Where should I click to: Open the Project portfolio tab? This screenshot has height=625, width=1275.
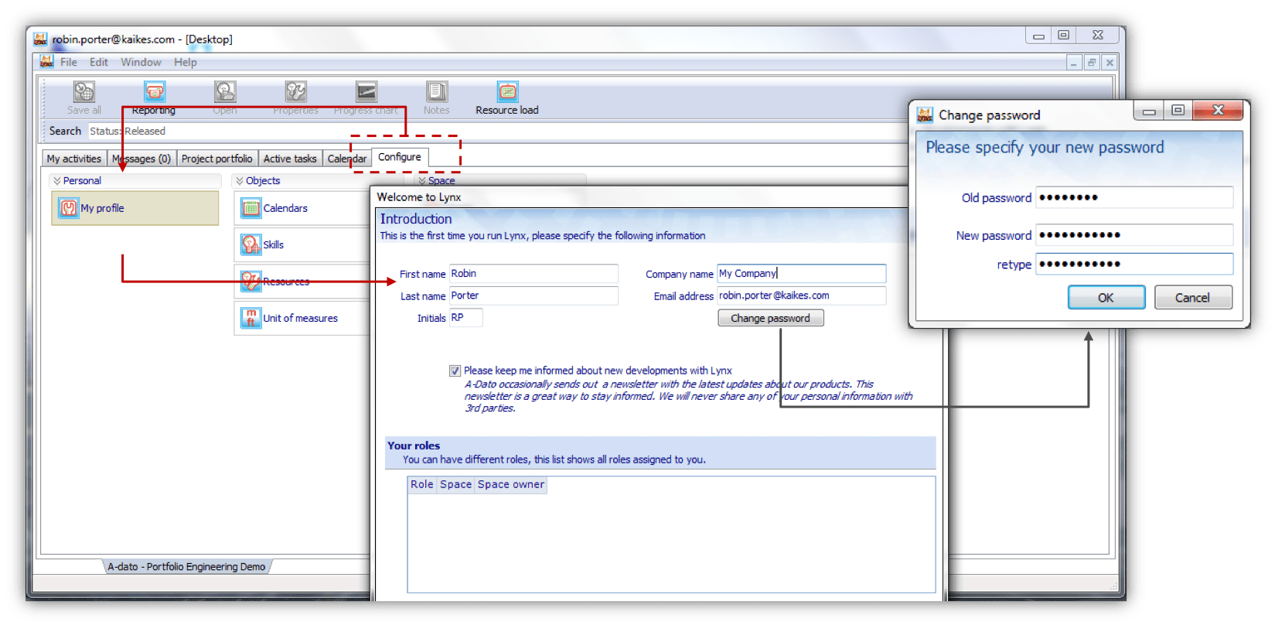point(216,159)
